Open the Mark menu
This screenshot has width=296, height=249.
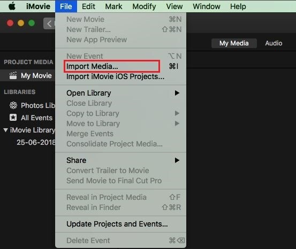pyautogui.click(x=113, y=6)
